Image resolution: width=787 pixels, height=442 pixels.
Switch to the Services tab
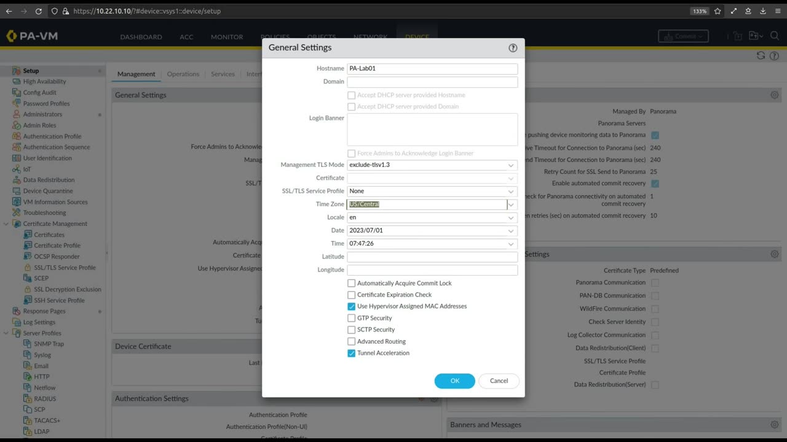coord(223,74)
